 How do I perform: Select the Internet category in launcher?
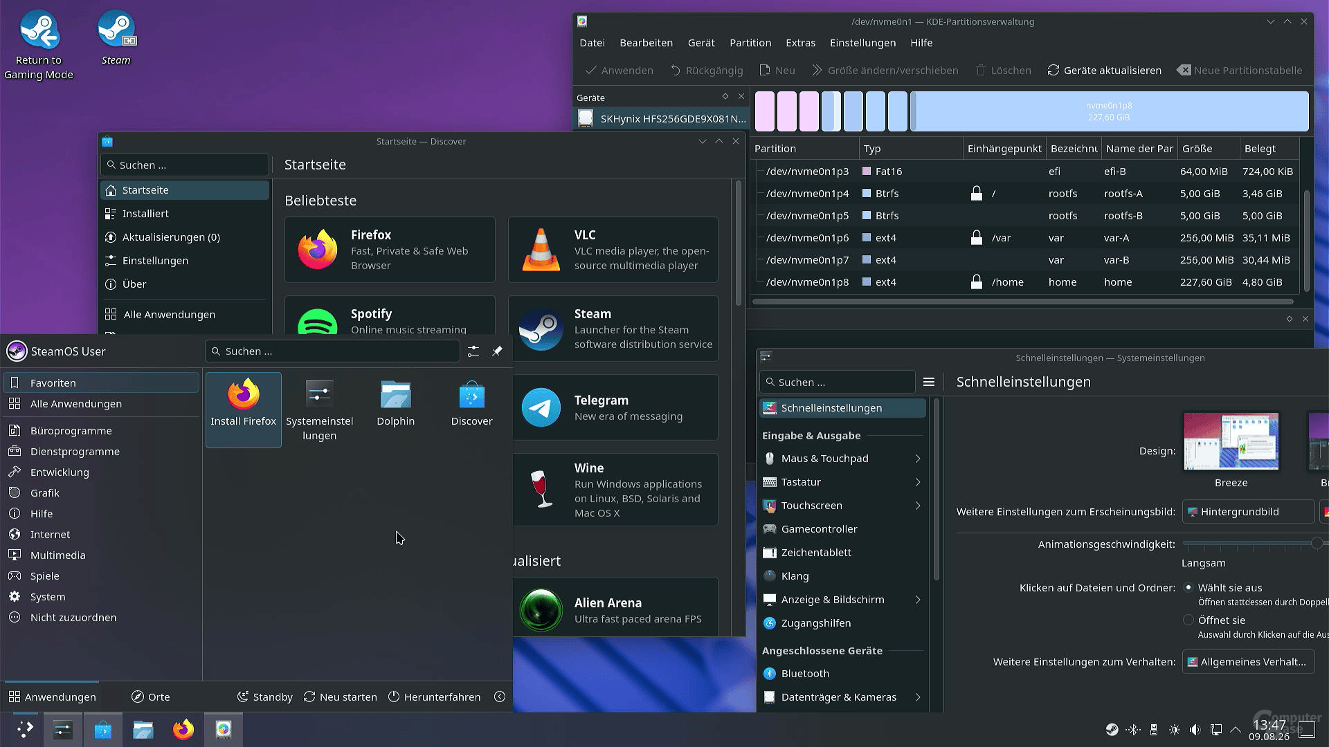pyautogui.click(x=101, y=535)
